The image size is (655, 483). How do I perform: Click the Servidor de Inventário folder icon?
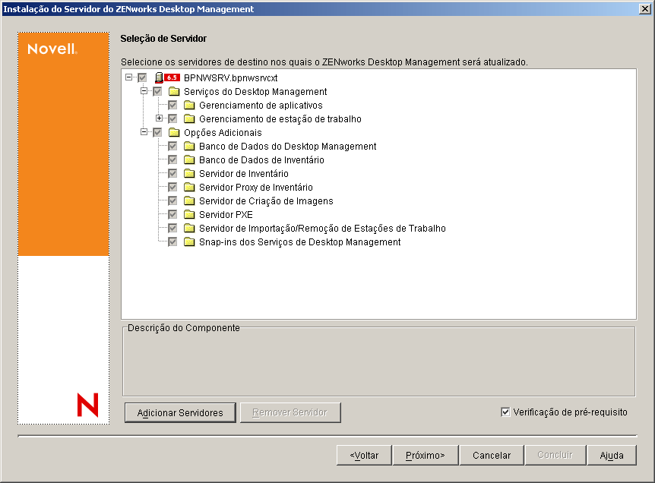(x=190, y=173)
